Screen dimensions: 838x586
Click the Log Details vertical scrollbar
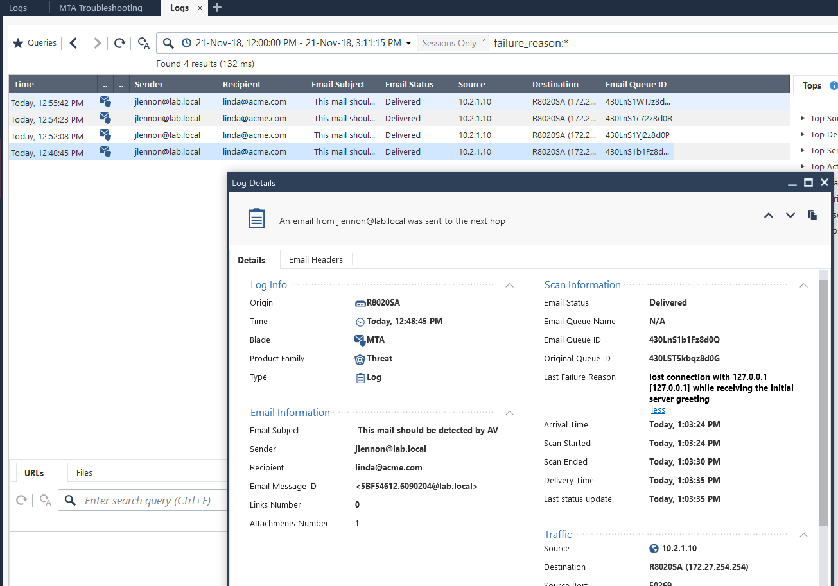[x=824, y=404]
